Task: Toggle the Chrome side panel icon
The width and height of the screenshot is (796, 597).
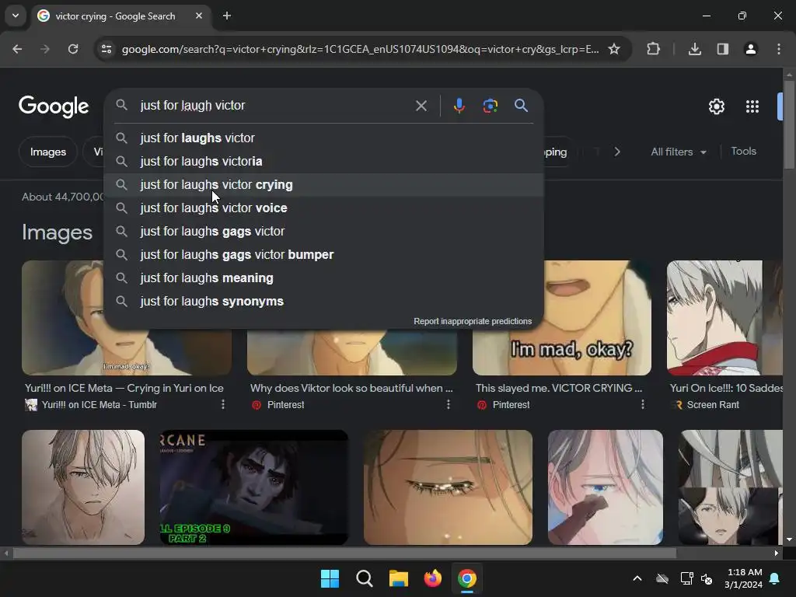Action: pyautogui.click(x=722, y=49)
